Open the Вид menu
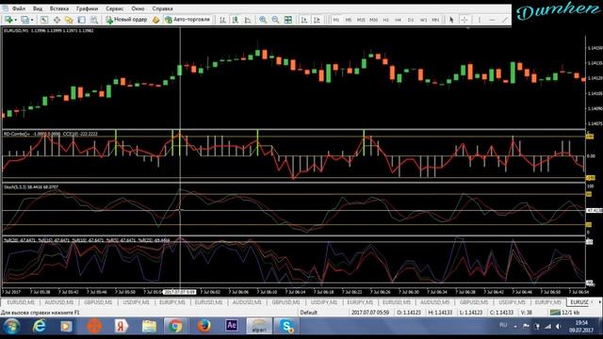Image resolution: width=603 pixels, height=339 pixels. [x=38, y=8]
